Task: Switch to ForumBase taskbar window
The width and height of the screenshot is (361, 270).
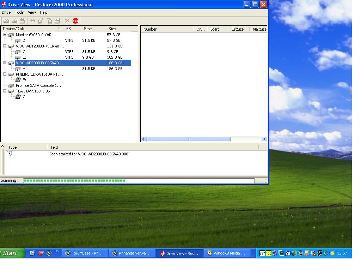Action: tap(85, 253)
